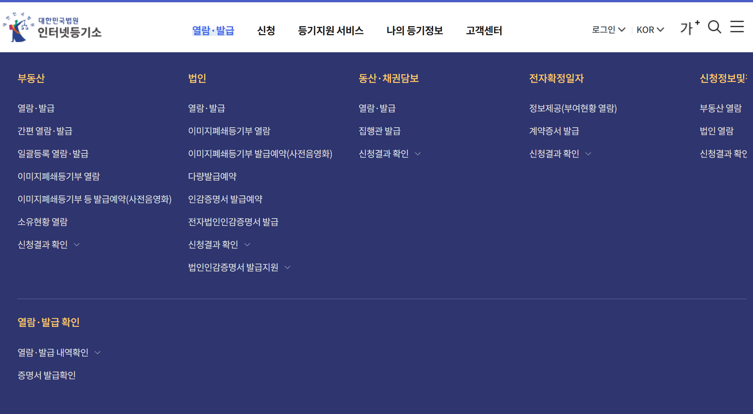The height and width of the screenshot is (414, 753).
Task: Click the Internet Registry Office logo
Action: tap(52, 27)
